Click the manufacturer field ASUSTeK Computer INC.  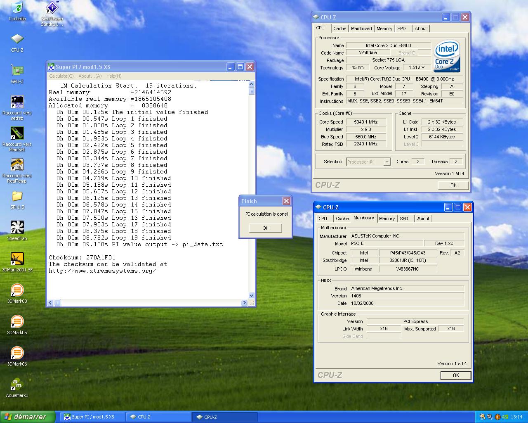[x=407, y=236]
